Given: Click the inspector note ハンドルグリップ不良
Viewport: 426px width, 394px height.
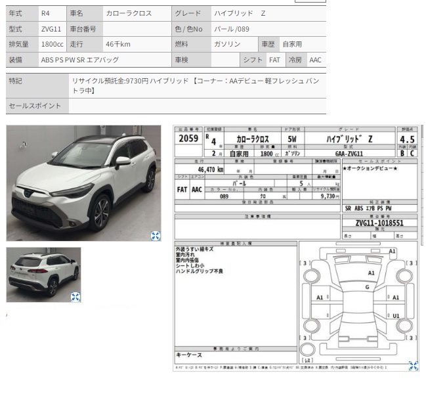Looking at the screenshot, I should 199,271.
